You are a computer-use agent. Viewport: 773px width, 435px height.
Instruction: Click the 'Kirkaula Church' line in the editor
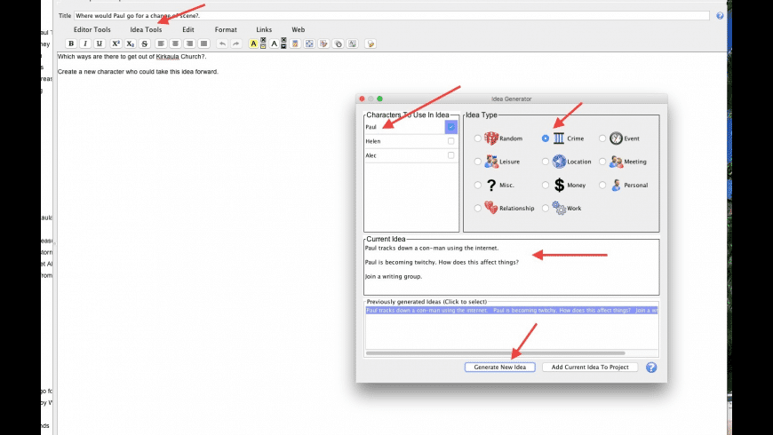coord(131,57)
